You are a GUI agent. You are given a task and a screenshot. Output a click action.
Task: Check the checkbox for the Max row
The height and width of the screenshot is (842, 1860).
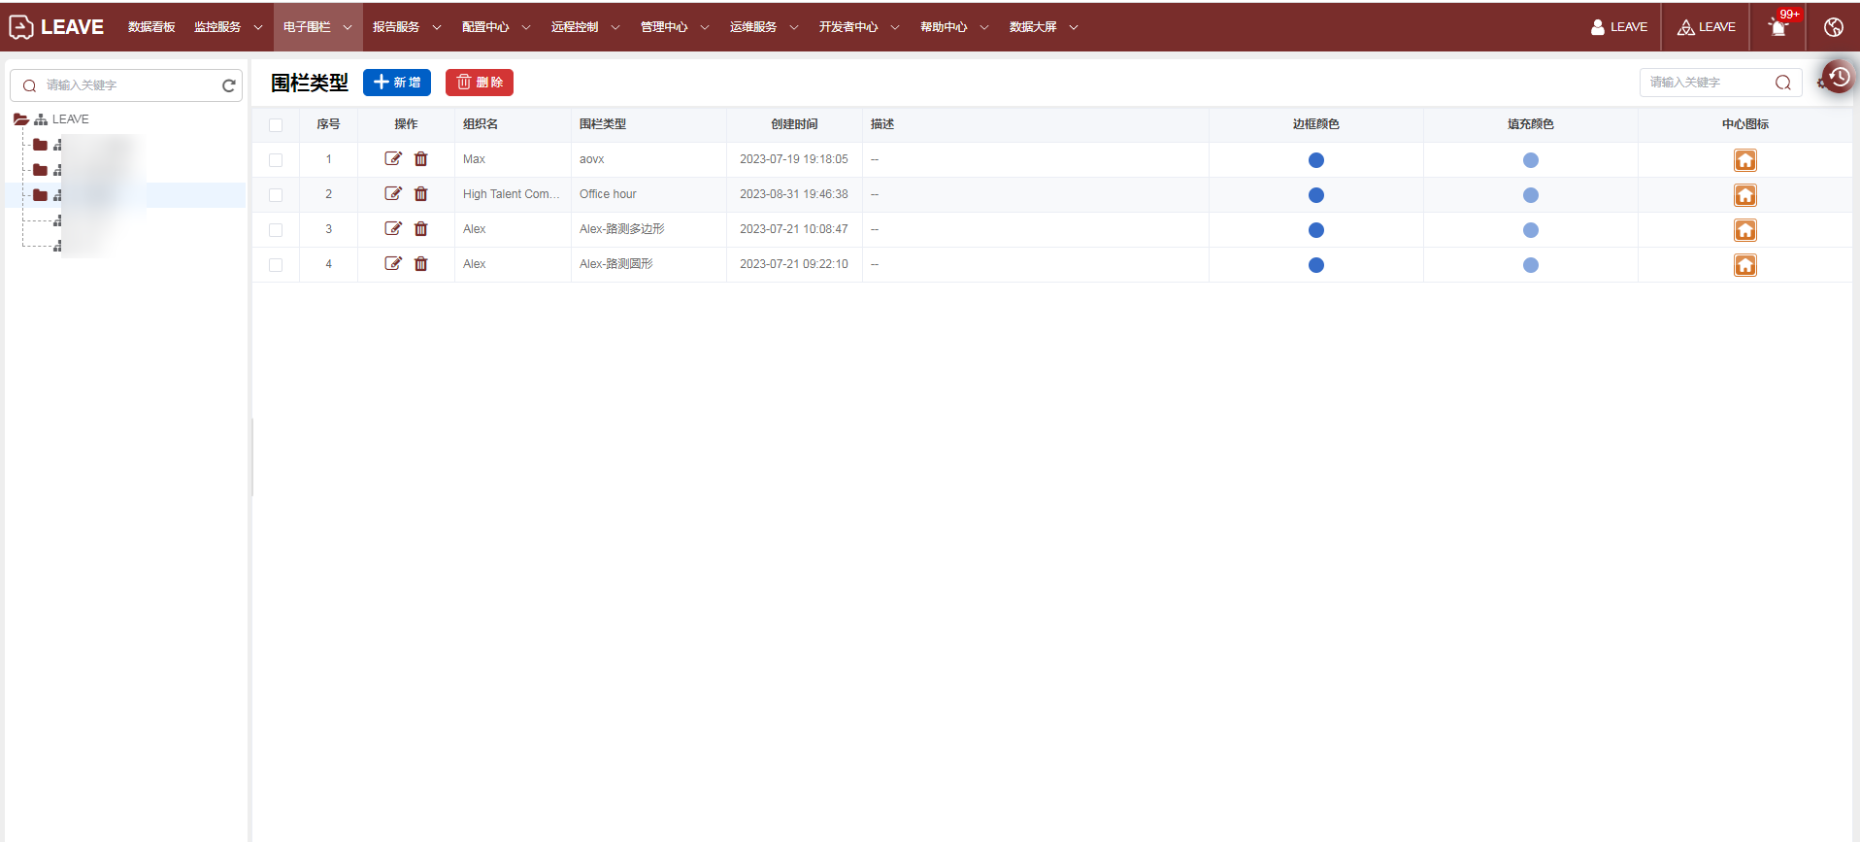pos(276,160)
